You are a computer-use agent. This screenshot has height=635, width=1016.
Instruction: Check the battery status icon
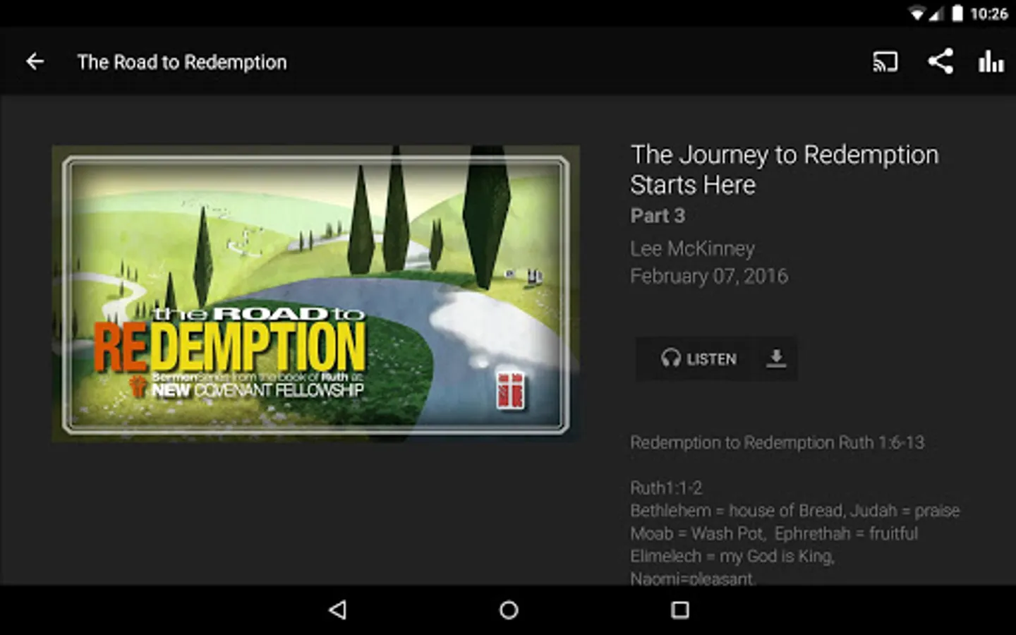[957, 13]
